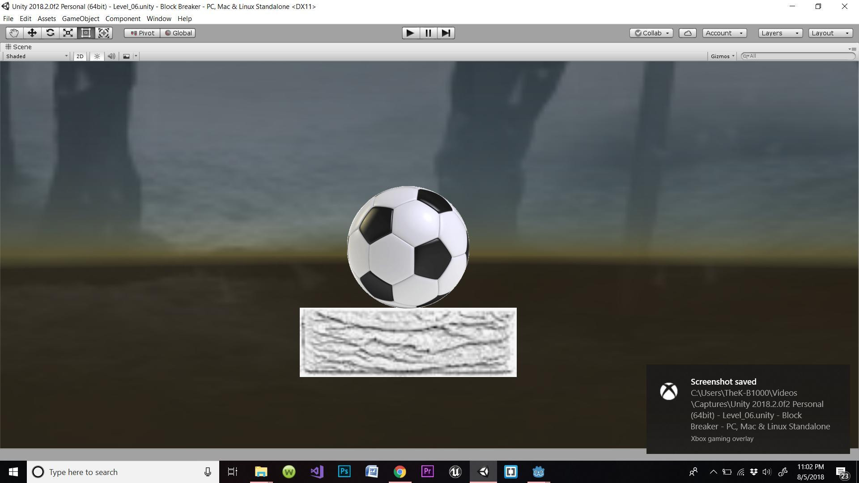Select the soccer ball sprite
Viewport: 859px width, 483px height.
[x=408, y=247]
